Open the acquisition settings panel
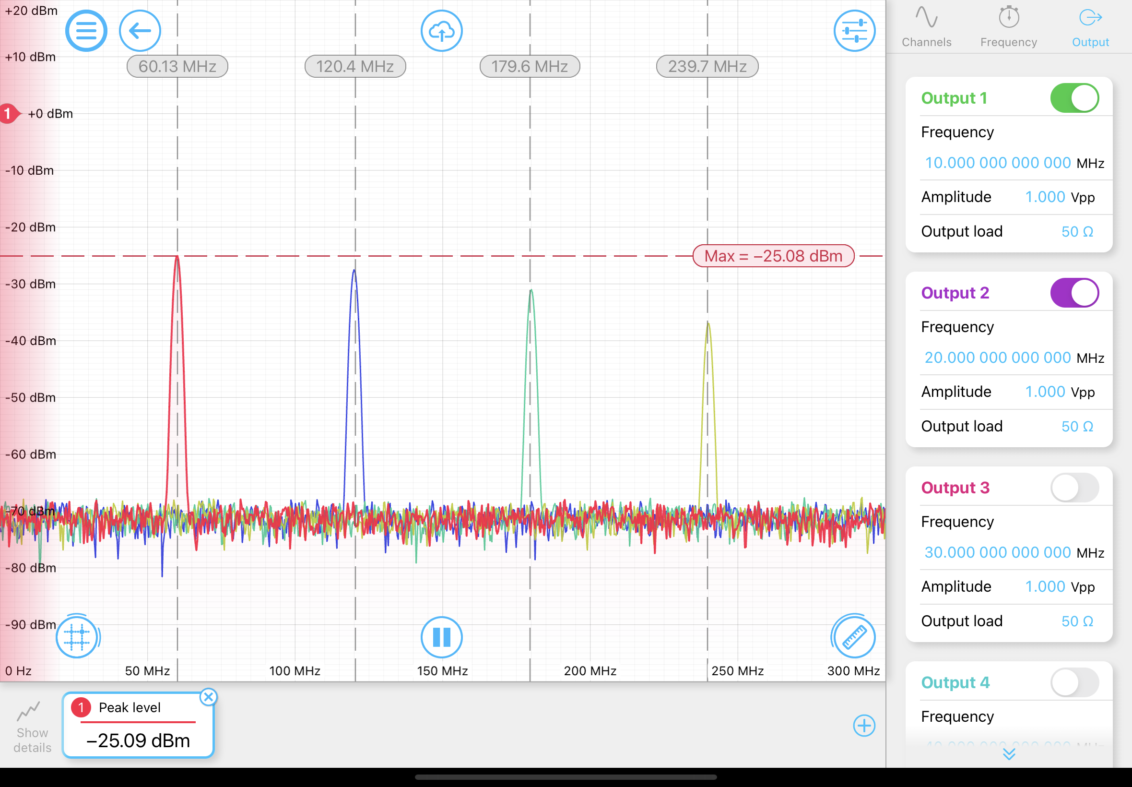 coord(855,31)
